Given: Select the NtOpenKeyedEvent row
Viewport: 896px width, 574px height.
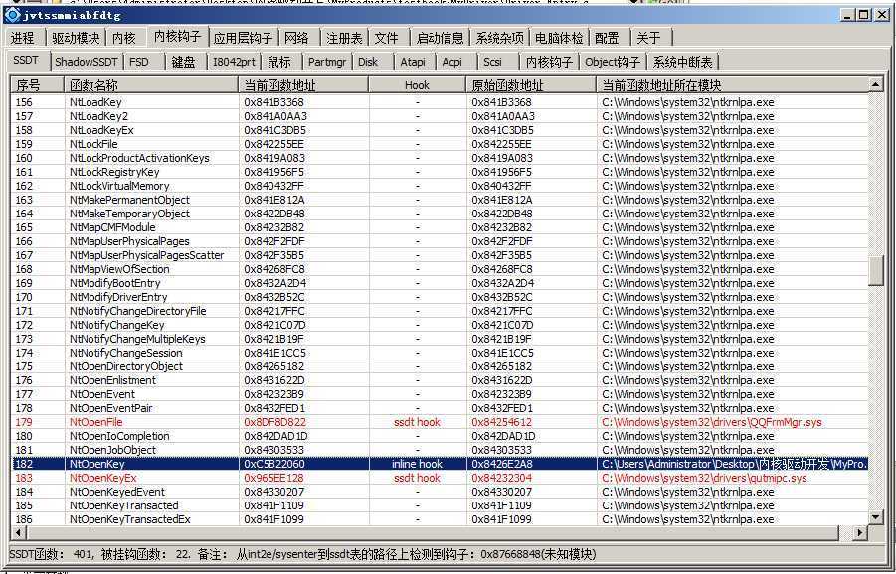Looking at the screenshot, I should click(440, 492).
